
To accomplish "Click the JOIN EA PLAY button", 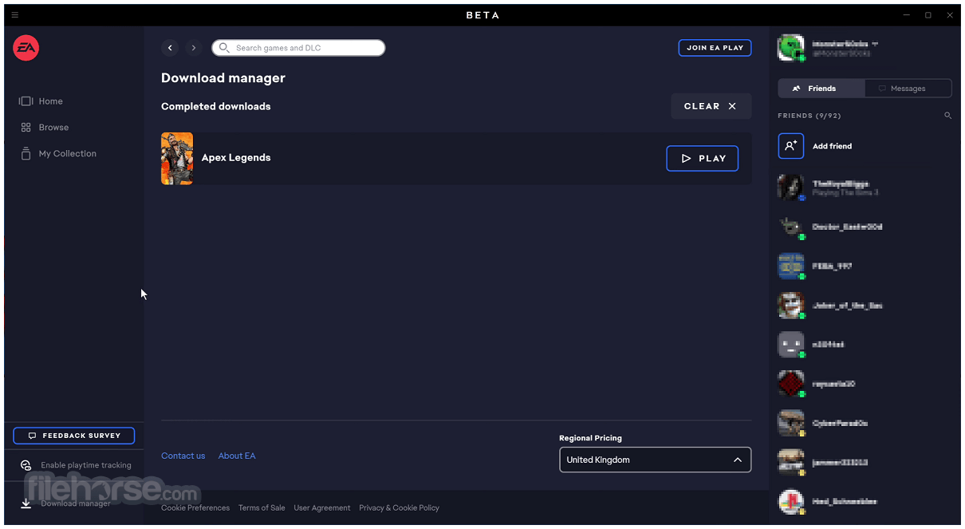I will (x=715, y=48).
